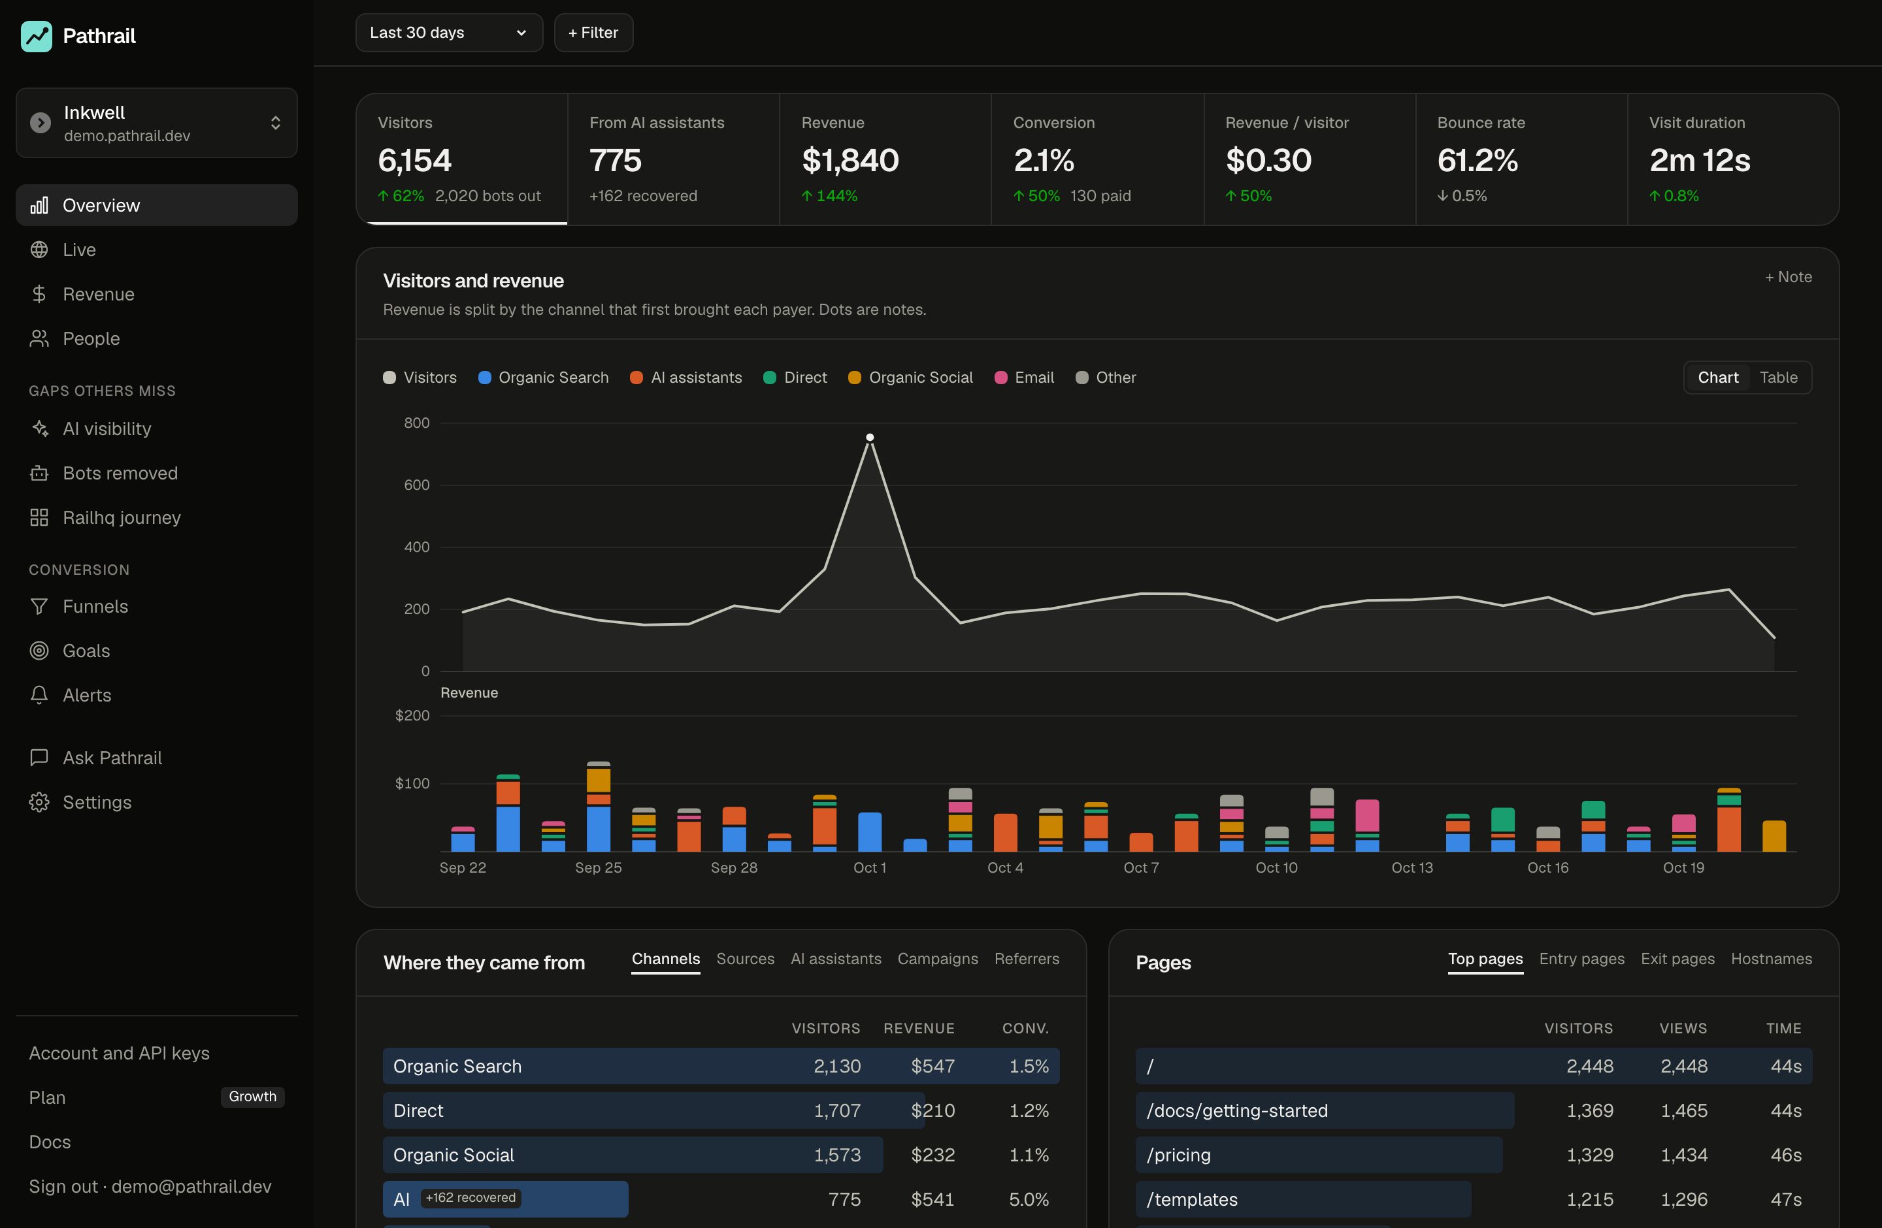Toggle the Email legend series

pos(1024,378)
